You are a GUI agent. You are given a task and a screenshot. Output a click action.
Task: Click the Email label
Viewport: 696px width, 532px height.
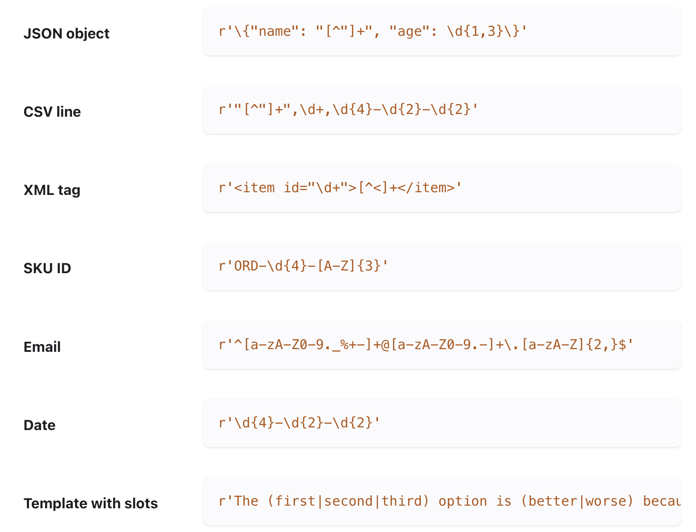42,347
